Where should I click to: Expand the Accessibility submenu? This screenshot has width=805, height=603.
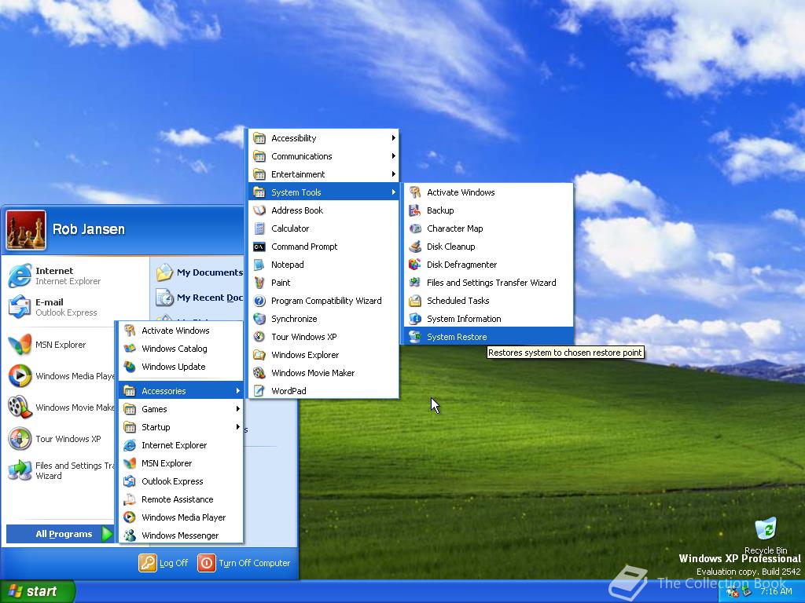click(294, 137)
